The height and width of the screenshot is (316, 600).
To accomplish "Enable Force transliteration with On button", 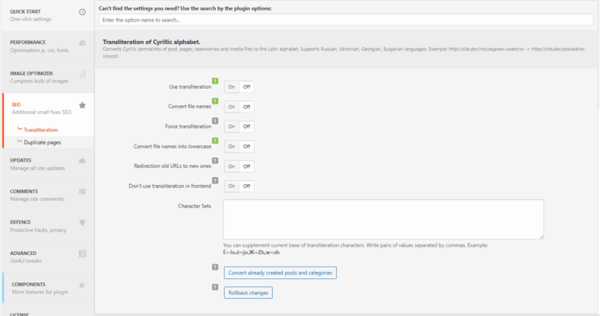I will point(231,127).
